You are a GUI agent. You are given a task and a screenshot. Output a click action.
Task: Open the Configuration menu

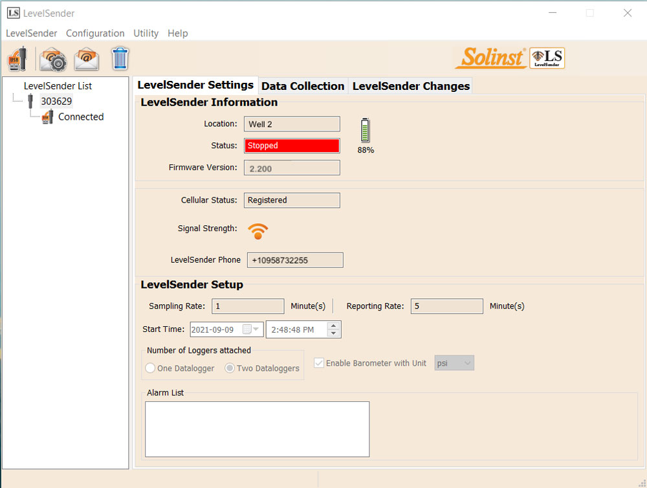(x=95, y=33)
